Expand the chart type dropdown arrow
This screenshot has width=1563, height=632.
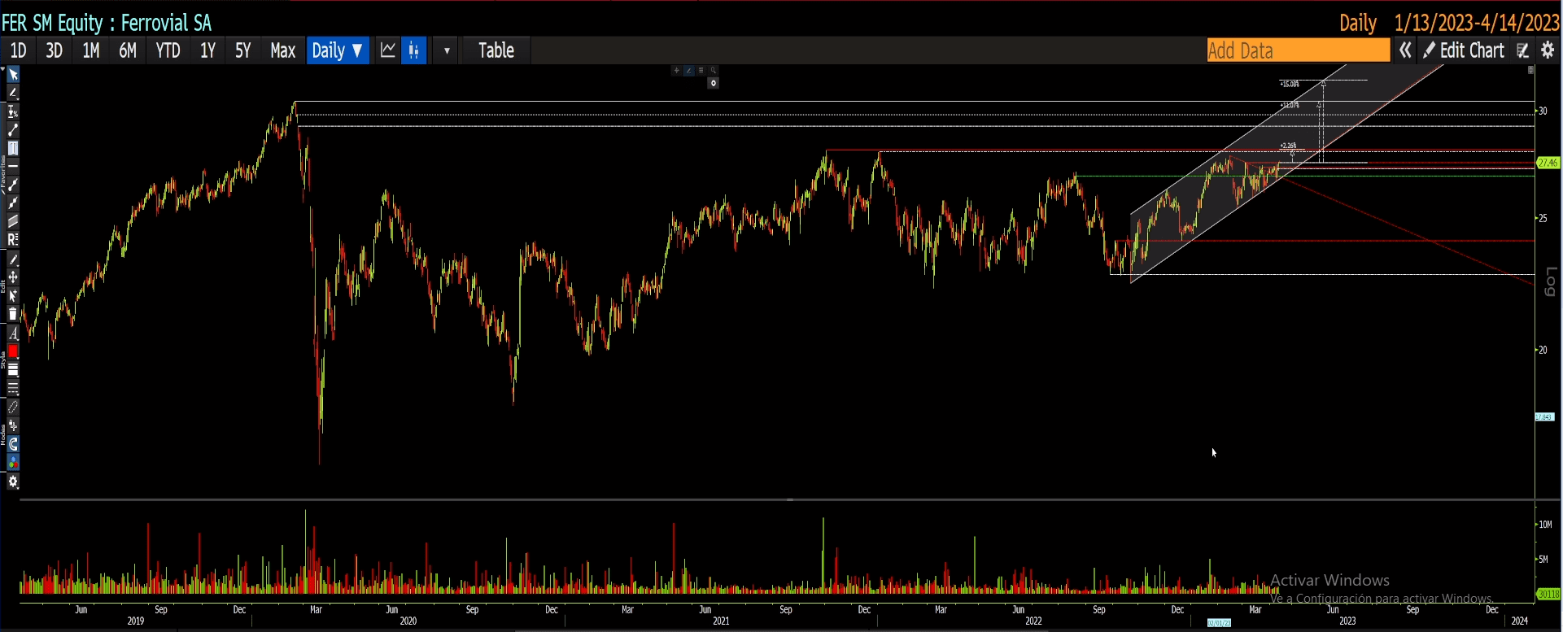click(x=447, y=50)
